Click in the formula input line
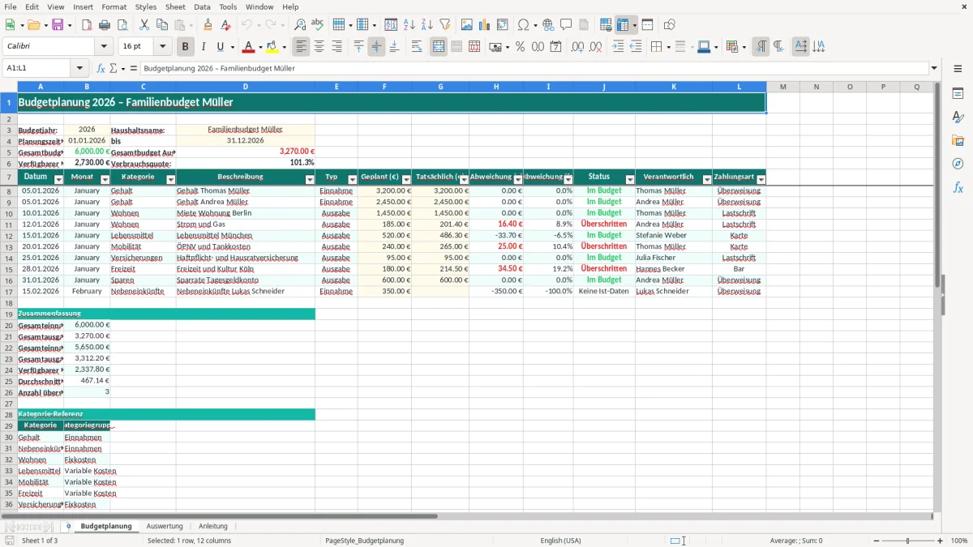 pyautogui.click(x=534, y=68)
